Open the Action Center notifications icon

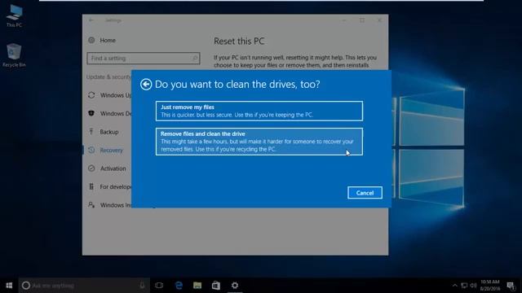click(x=511, y=286)
